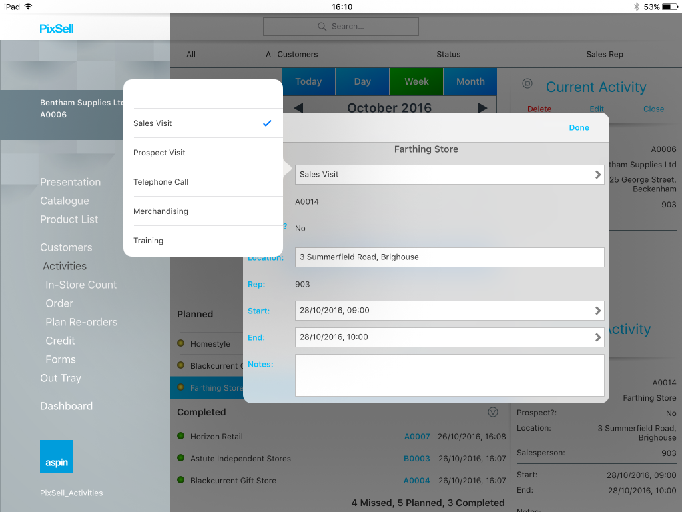This screenshot has height=512, width=682.
Task: Click the Search field
Action: [341, 27]
